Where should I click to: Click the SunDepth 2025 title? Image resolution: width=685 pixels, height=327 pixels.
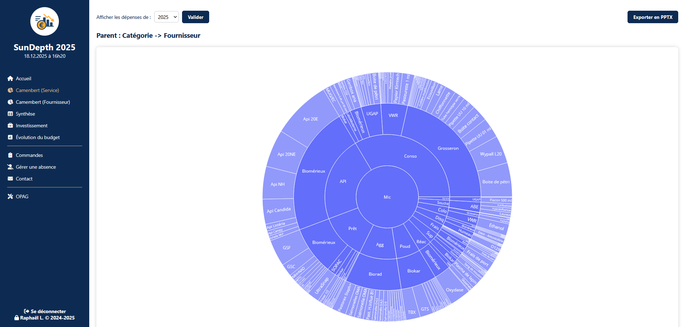tap(45, 47)
